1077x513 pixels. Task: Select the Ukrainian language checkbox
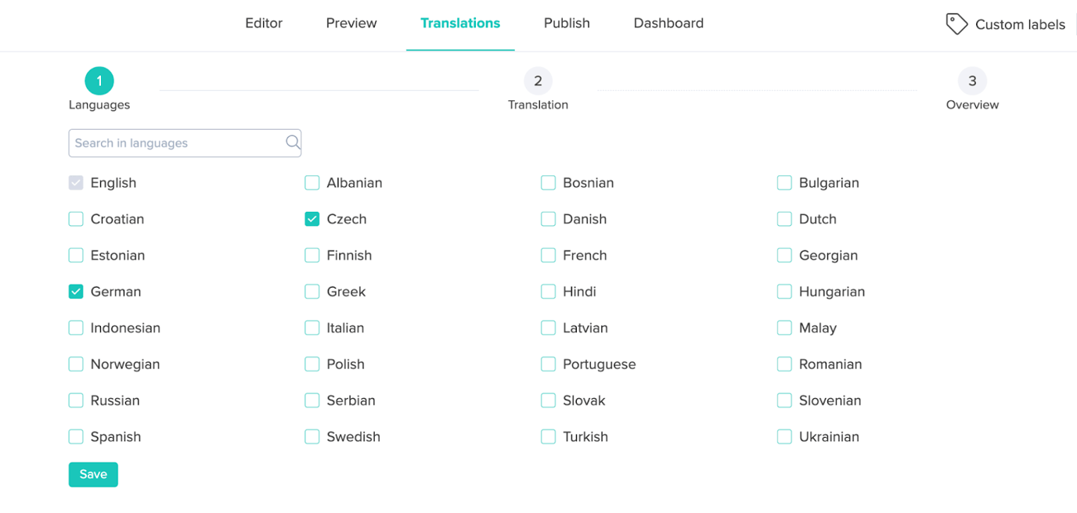784,436
